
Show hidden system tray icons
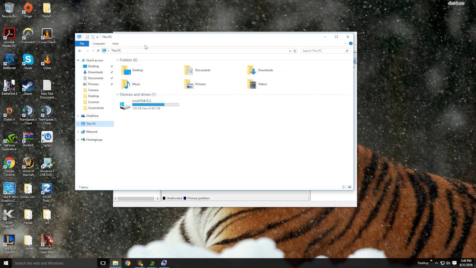[437, 263]
